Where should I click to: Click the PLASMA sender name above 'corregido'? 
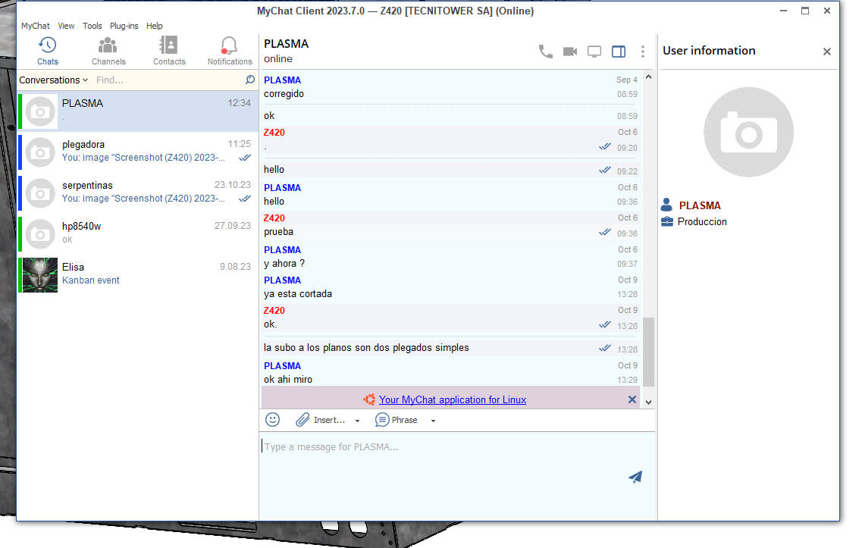click(x=282, y=80)
